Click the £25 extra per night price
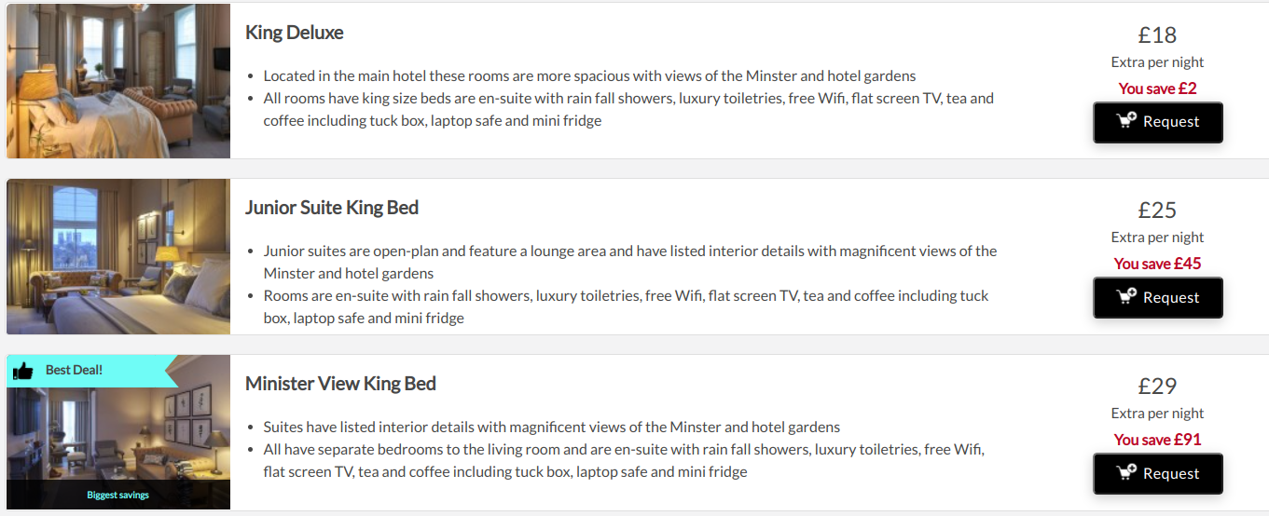1269x516 pixels. (x=1157, y=210)
